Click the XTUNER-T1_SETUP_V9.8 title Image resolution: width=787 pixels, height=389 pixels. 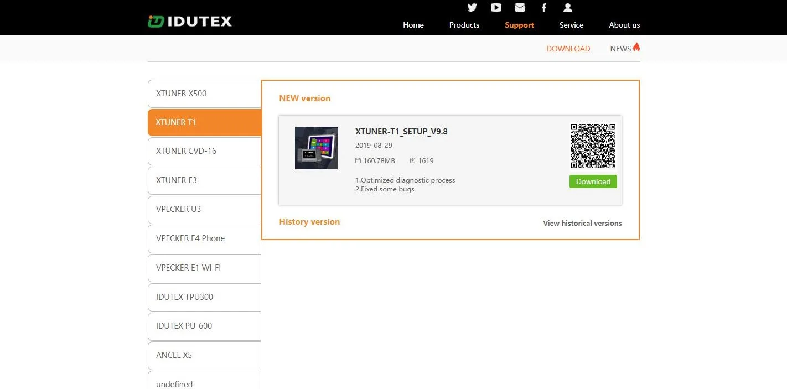pos(401,132)
